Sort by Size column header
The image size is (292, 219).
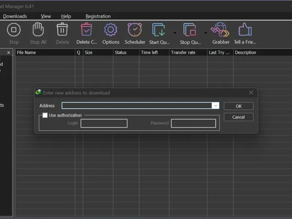tap(98, 53)
